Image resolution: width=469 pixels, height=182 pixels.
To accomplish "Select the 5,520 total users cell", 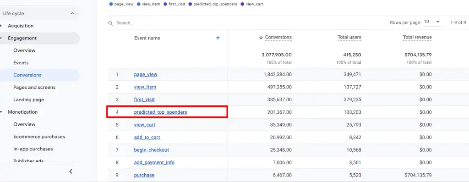I will point(355,175).
